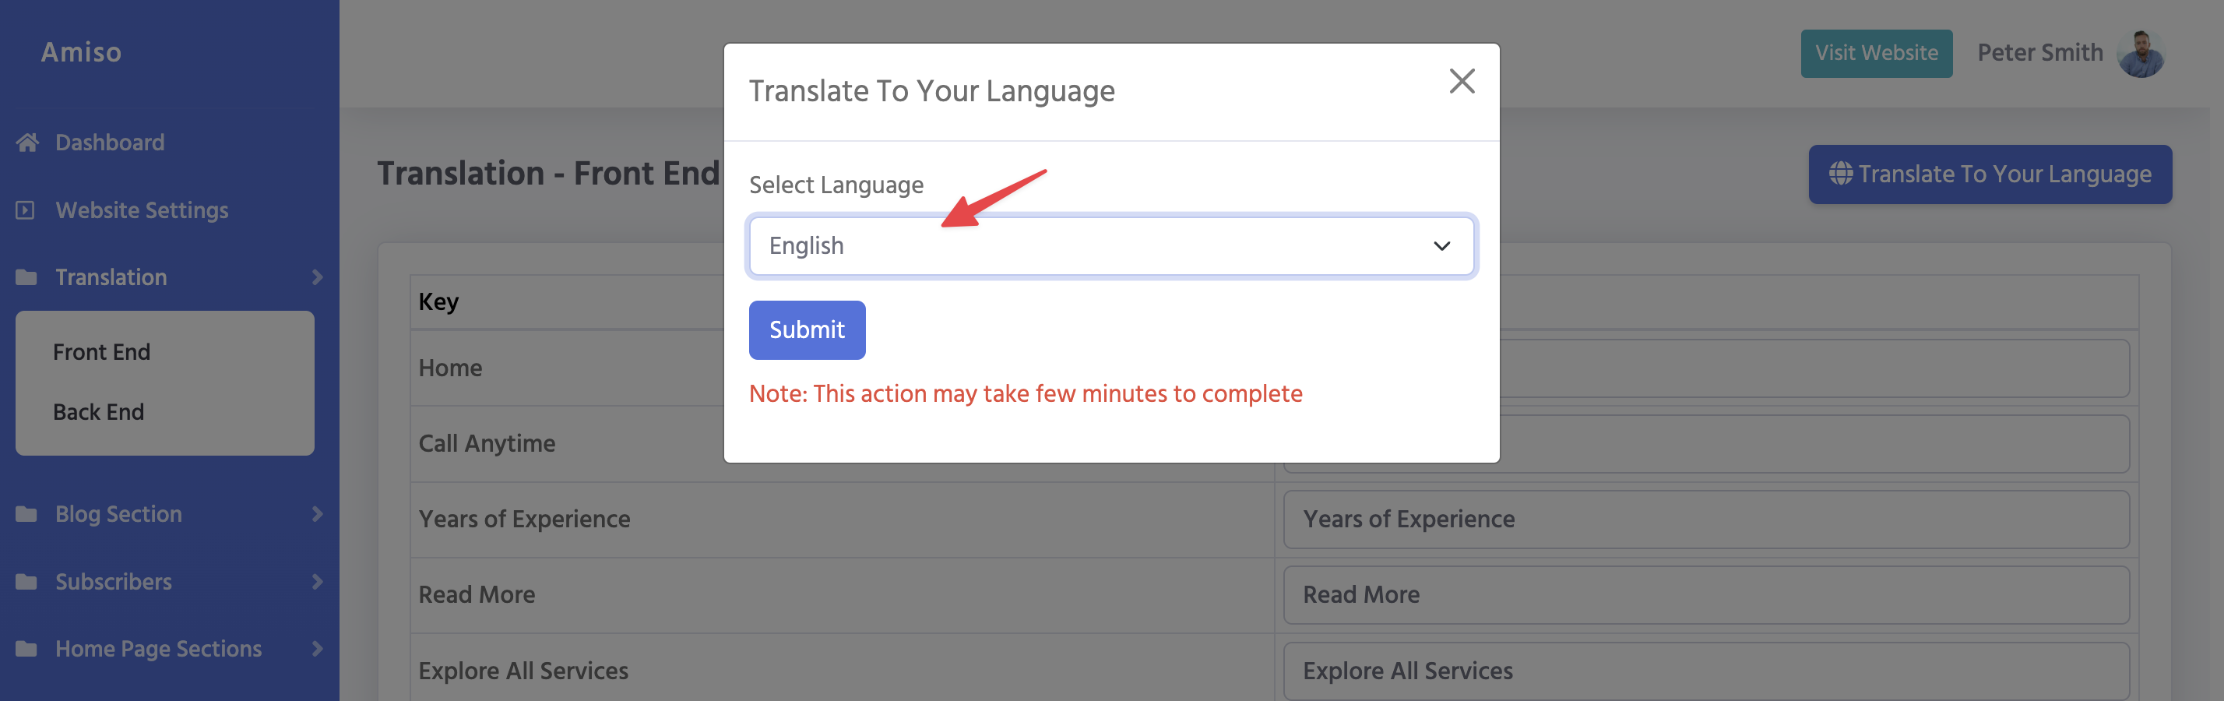Open the Peter Smith user menu
The height and width of the screenshot is (701, 2224).
2039,54
